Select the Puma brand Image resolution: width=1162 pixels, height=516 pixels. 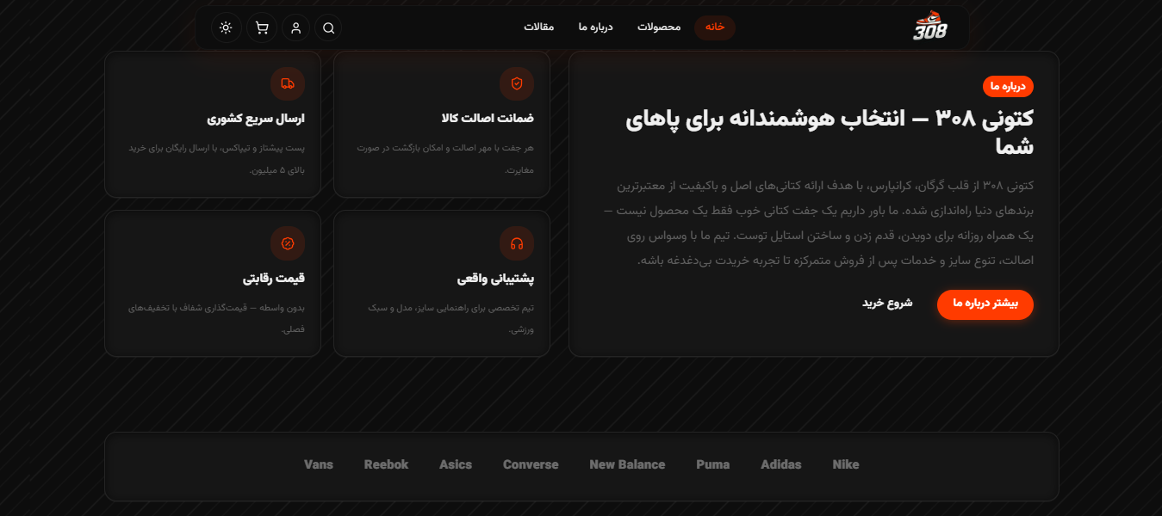pyautogui.click(x=713, y=464)
